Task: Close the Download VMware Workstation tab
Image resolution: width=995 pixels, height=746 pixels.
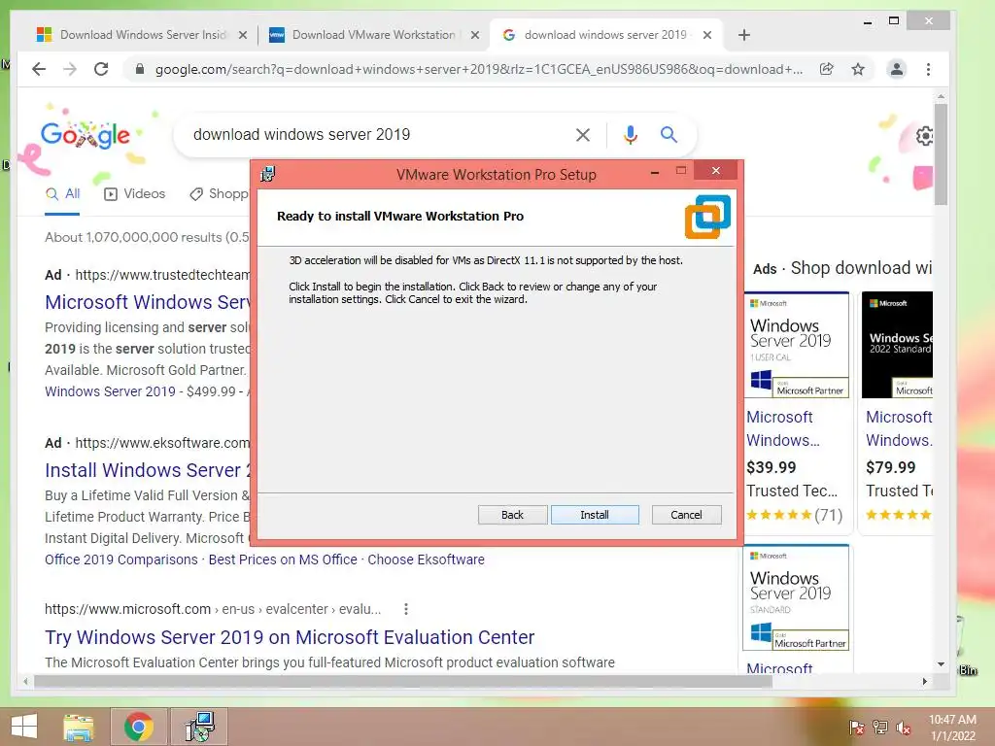Action: tap(474, 35)
